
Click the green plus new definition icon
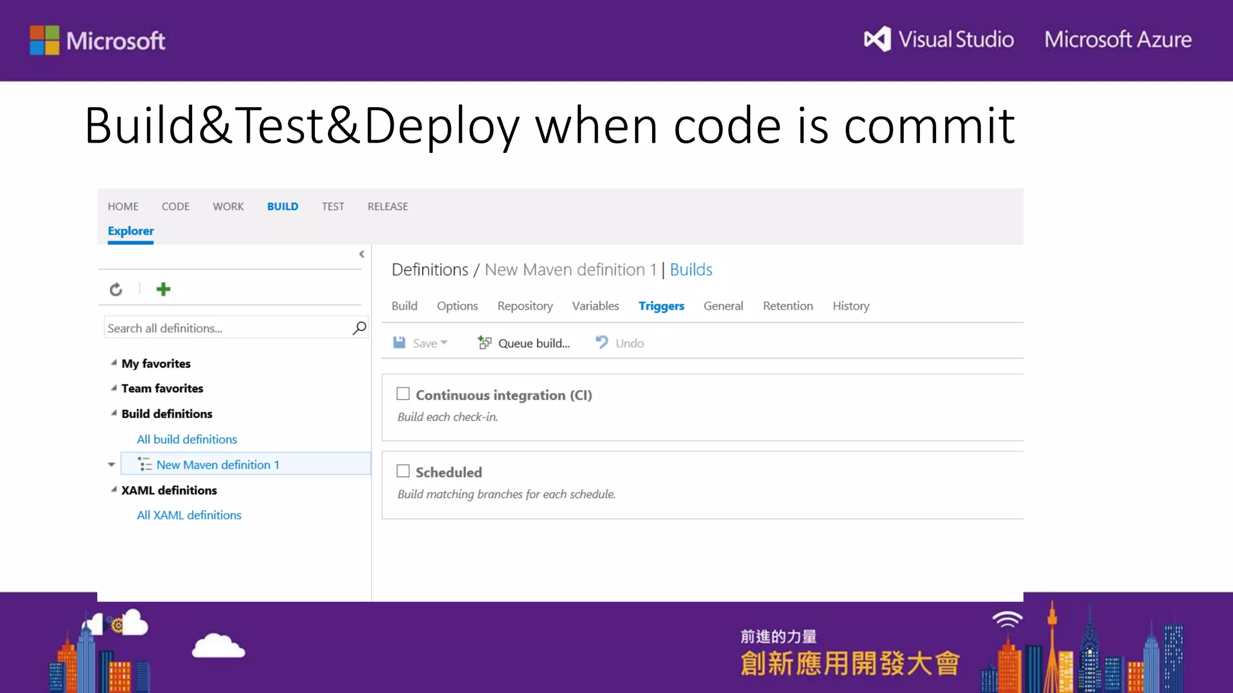(x=163, y=289)
